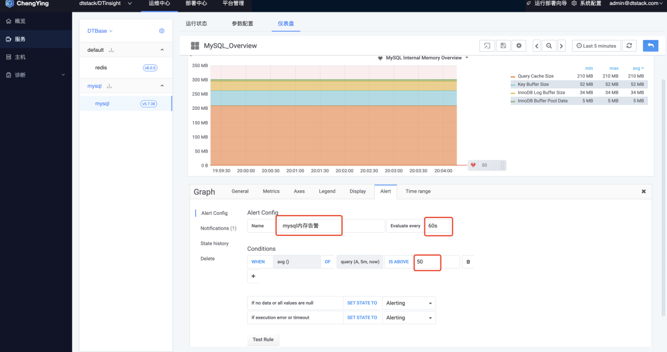Viewport: 667px width, 352px height.
Task: Open the Last 5 minutes time picker
Action: 596,46
